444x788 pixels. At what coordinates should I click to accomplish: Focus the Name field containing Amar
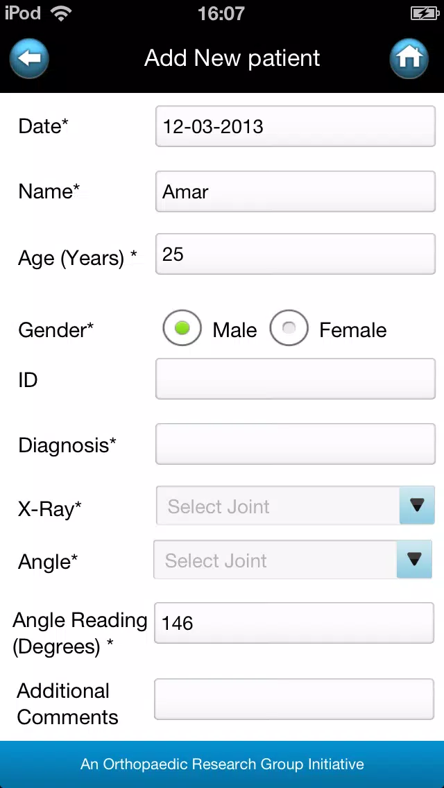295,191
